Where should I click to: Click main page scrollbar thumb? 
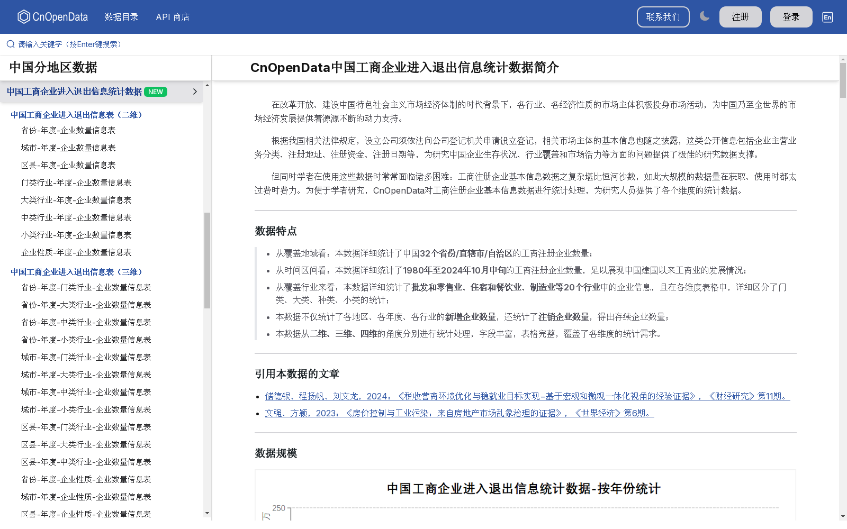pos(843,80)
